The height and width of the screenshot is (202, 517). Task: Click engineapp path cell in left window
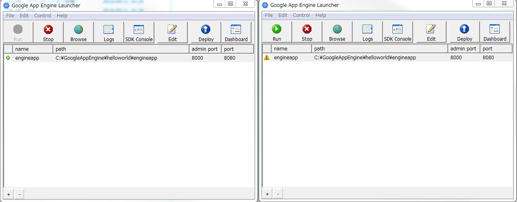[106, 58]
